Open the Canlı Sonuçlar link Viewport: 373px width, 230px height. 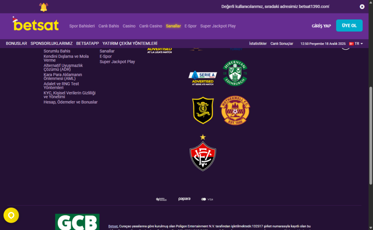coord(282,44)
